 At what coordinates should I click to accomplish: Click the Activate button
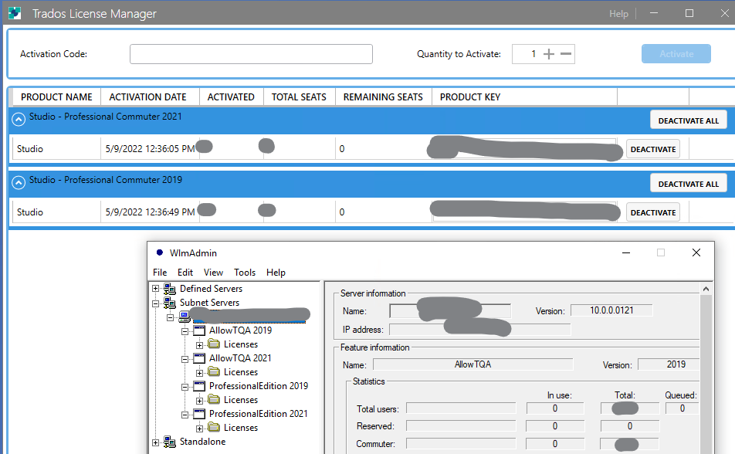[x=676, y=54]
